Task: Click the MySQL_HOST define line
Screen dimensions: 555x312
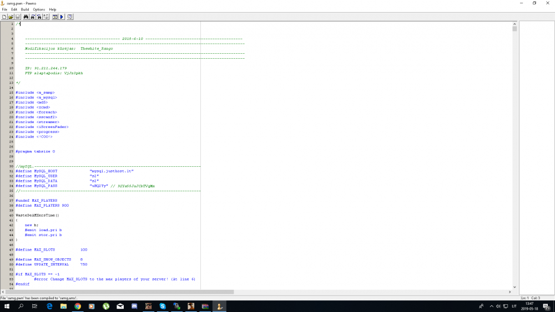Action: point(74,171)
